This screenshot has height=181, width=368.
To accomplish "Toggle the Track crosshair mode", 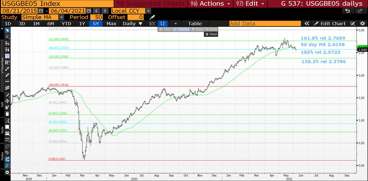I will tap(165, 29).
